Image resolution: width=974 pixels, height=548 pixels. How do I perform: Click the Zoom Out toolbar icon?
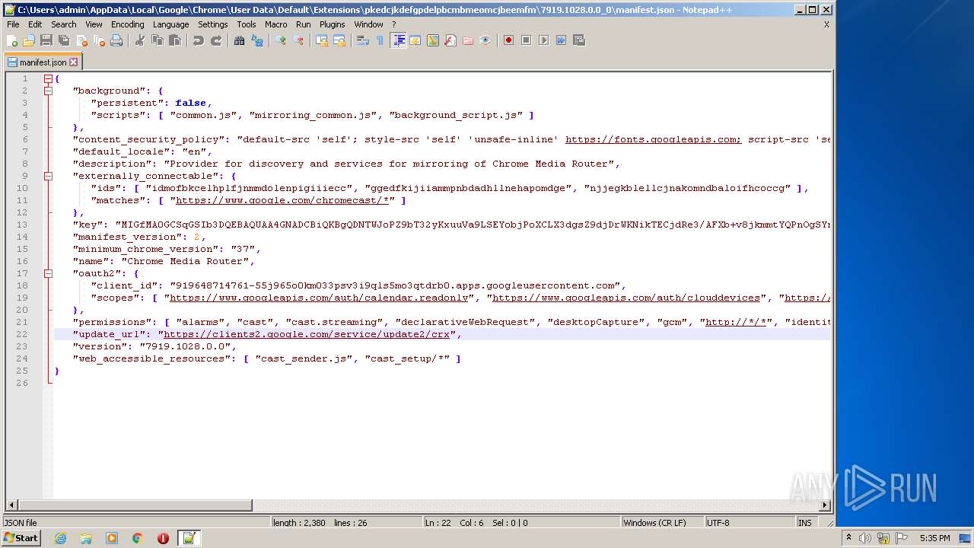tap(298, 40)
